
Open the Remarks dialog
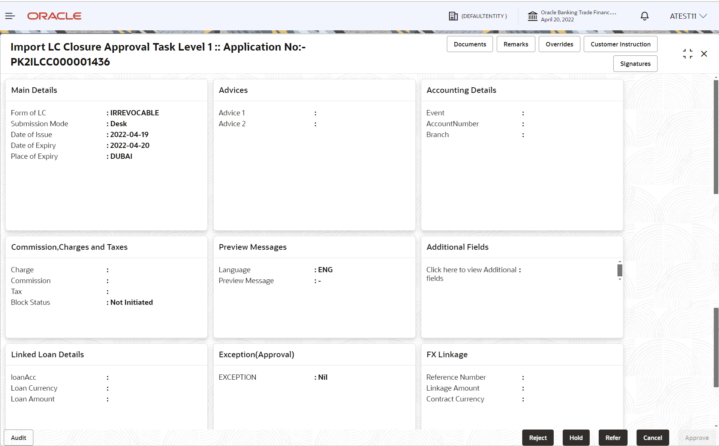coord(515,44)
